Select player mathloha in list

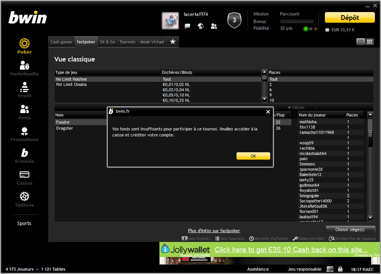[331, 122]
